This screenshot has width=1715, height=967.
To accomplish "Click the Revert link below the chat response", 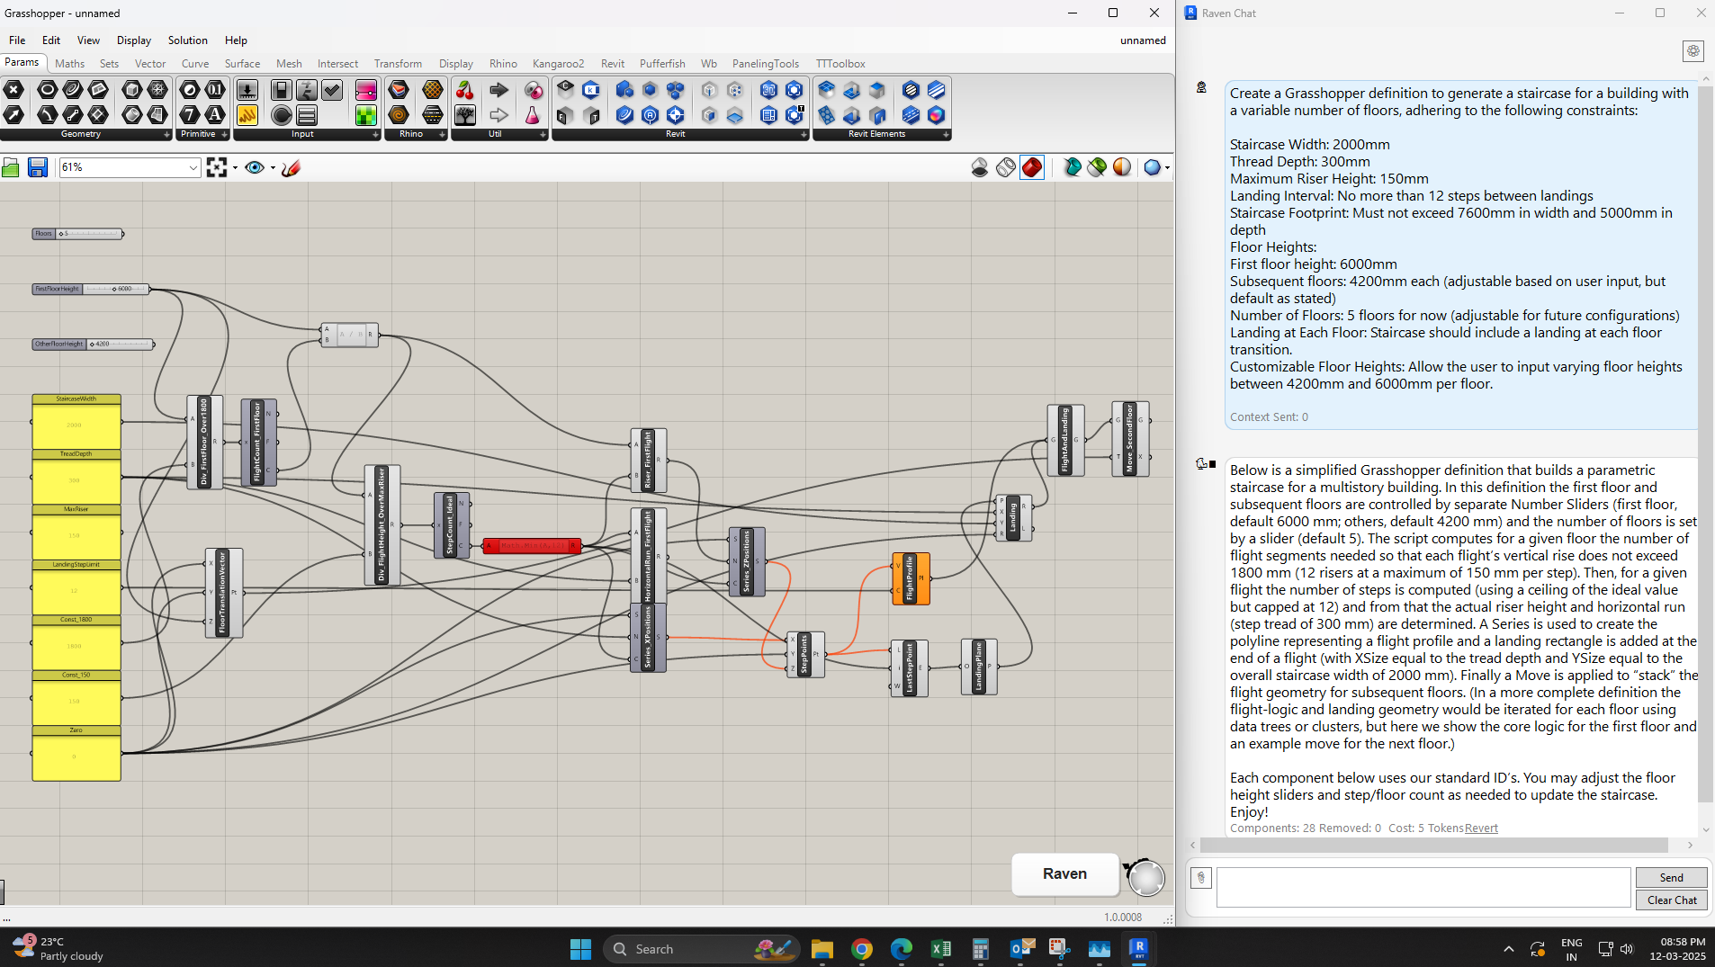I will (1480, 828).
